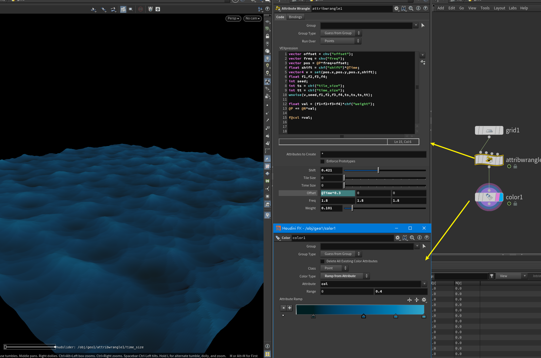Open the Run Over dropdown
The image size is (541, 358).
341,41
